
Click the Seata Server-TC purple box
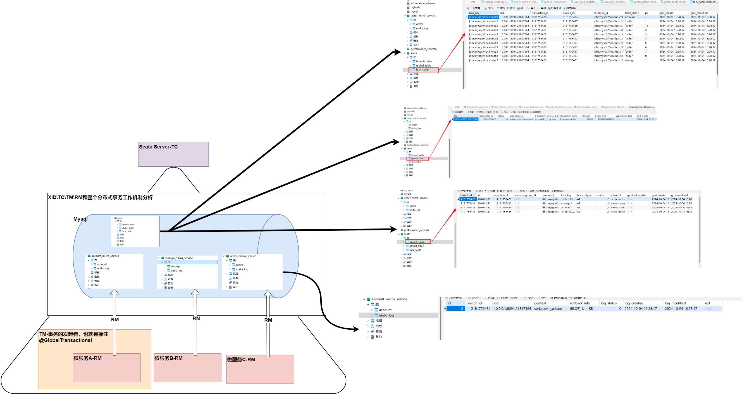tap(173, 154)
